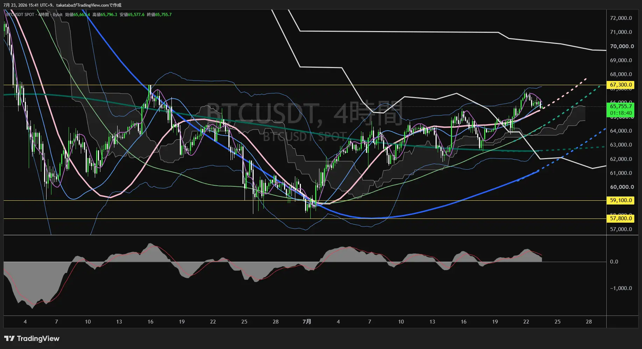642x349 pixels.
Task: Click the yellow 57,800.0 price label
Action: point(621,218)
